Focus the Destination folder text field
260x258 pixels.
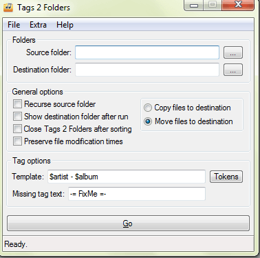point(147,70)
